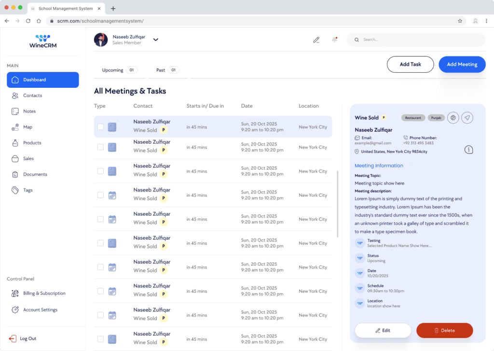Open Map from the sidebar
494x351 pixels.
point(27,127)
